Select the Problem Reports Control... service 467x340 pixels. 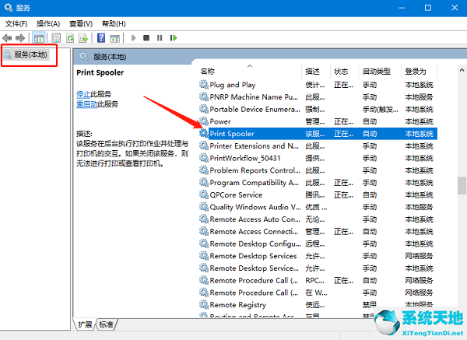tap(255, 170)
